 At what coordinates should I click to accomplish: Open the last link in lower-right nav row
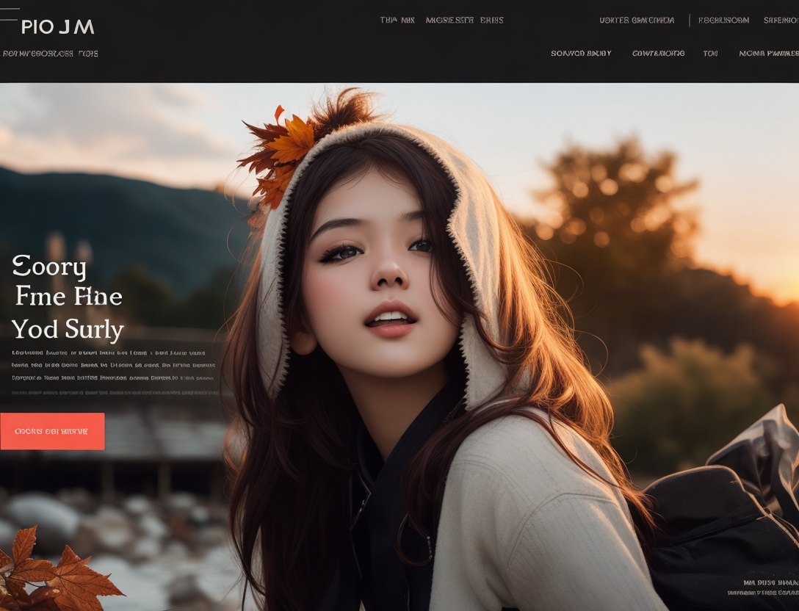click(x=768, y=54)
